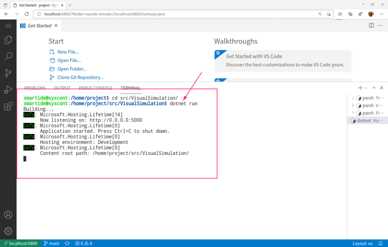
Task: Open the Search view in activity bar
Action: click(8, 57)
